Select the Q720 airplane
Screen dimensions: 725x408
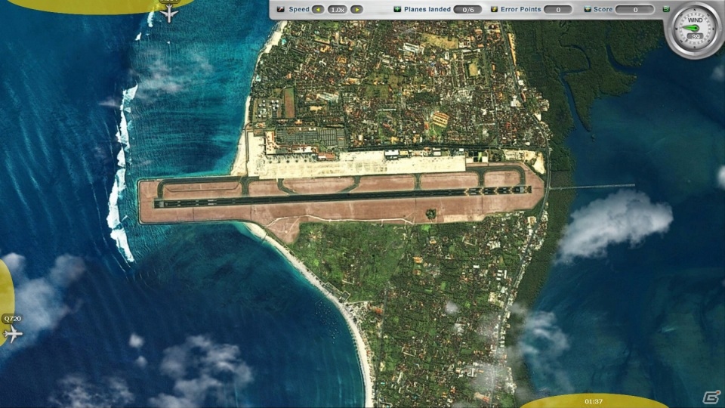coord(13,333)
